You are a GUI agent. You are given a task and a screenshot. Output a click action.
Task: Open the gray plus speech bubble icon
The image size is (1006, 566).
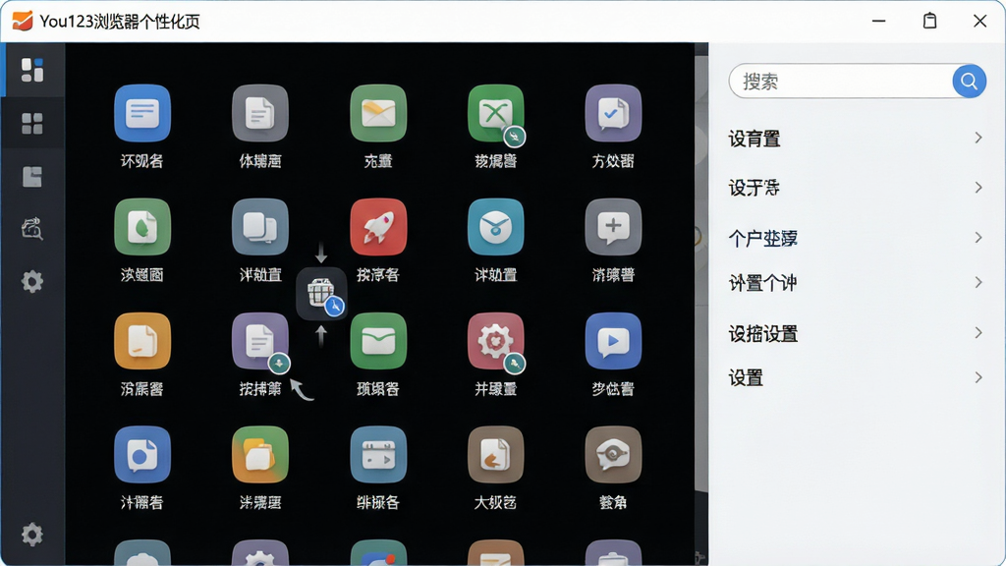(613, 227)
